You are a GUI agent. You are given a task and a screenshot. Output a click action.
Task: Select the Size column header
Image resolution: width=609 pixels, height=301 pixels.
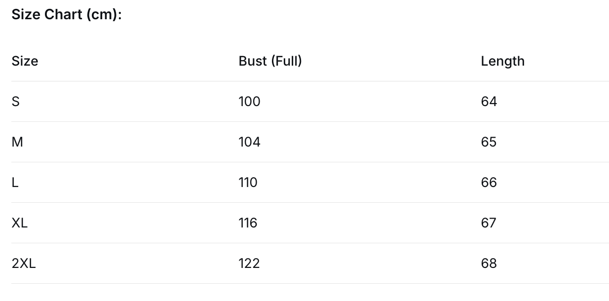(25, 61)
